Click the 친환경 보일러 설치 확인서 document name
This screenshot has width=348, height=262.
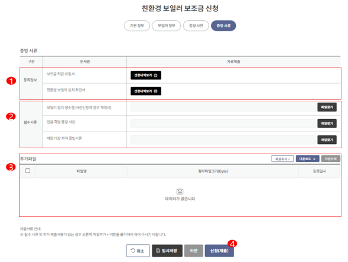pyautogui.click(x=66, y=90)
